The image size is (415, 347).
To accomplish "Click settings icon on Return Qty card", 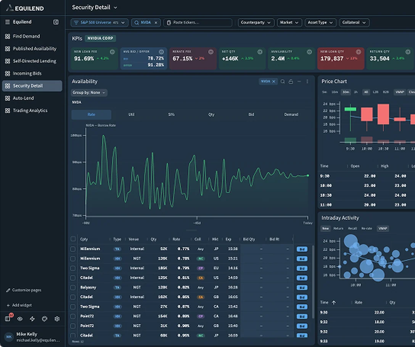I will coord(408,52).
